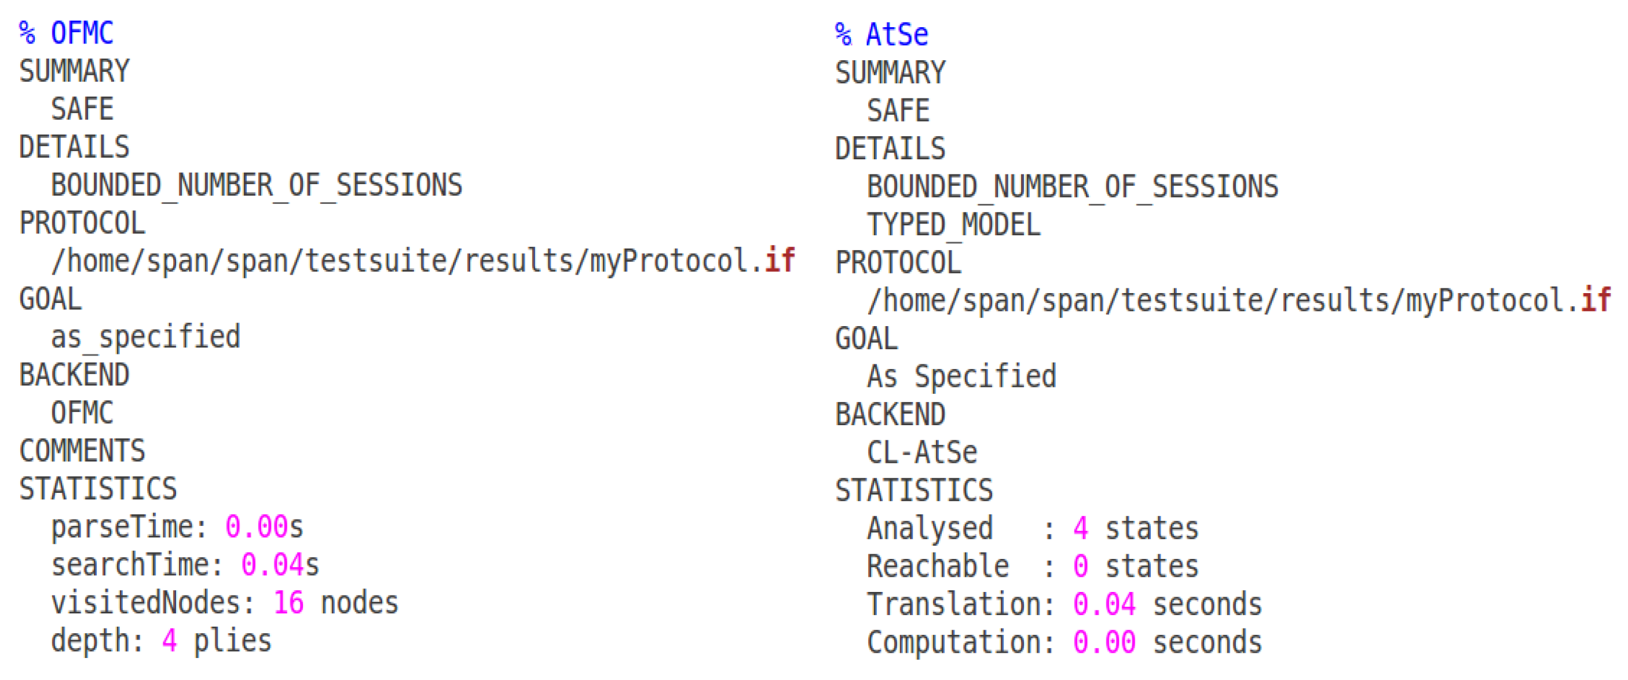
Task: Click the AtSe myProtocol.if file path
Action: [1239, 300]
